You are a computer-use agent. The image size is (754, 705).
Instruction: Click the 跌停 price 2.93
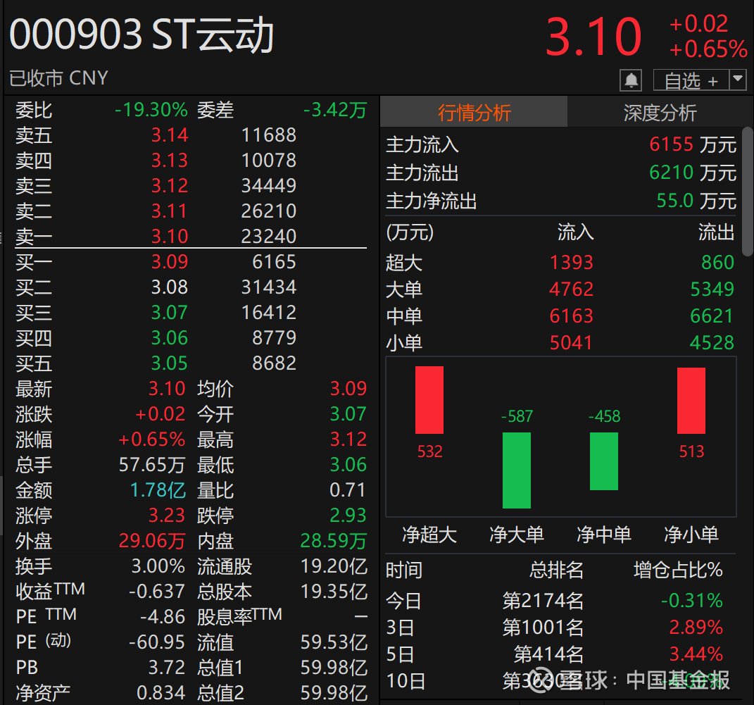(348, 516)
